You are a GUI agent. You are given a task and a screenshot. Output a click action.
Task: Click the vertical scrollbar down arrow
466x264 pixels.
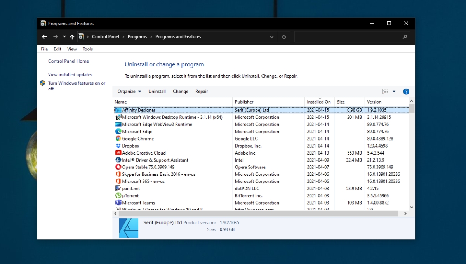(x=412, y=207)
